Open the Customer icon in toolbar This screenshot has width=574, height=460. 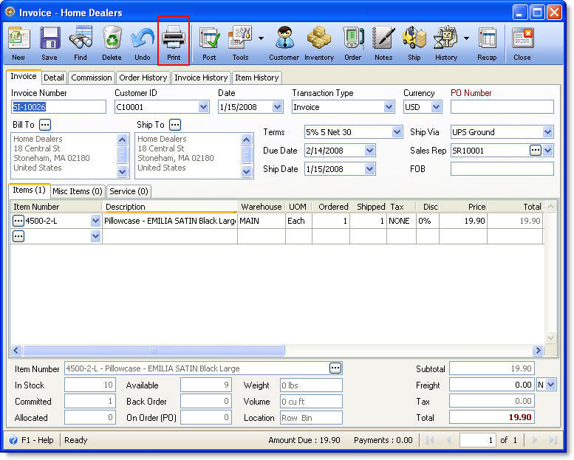[284, 42]
